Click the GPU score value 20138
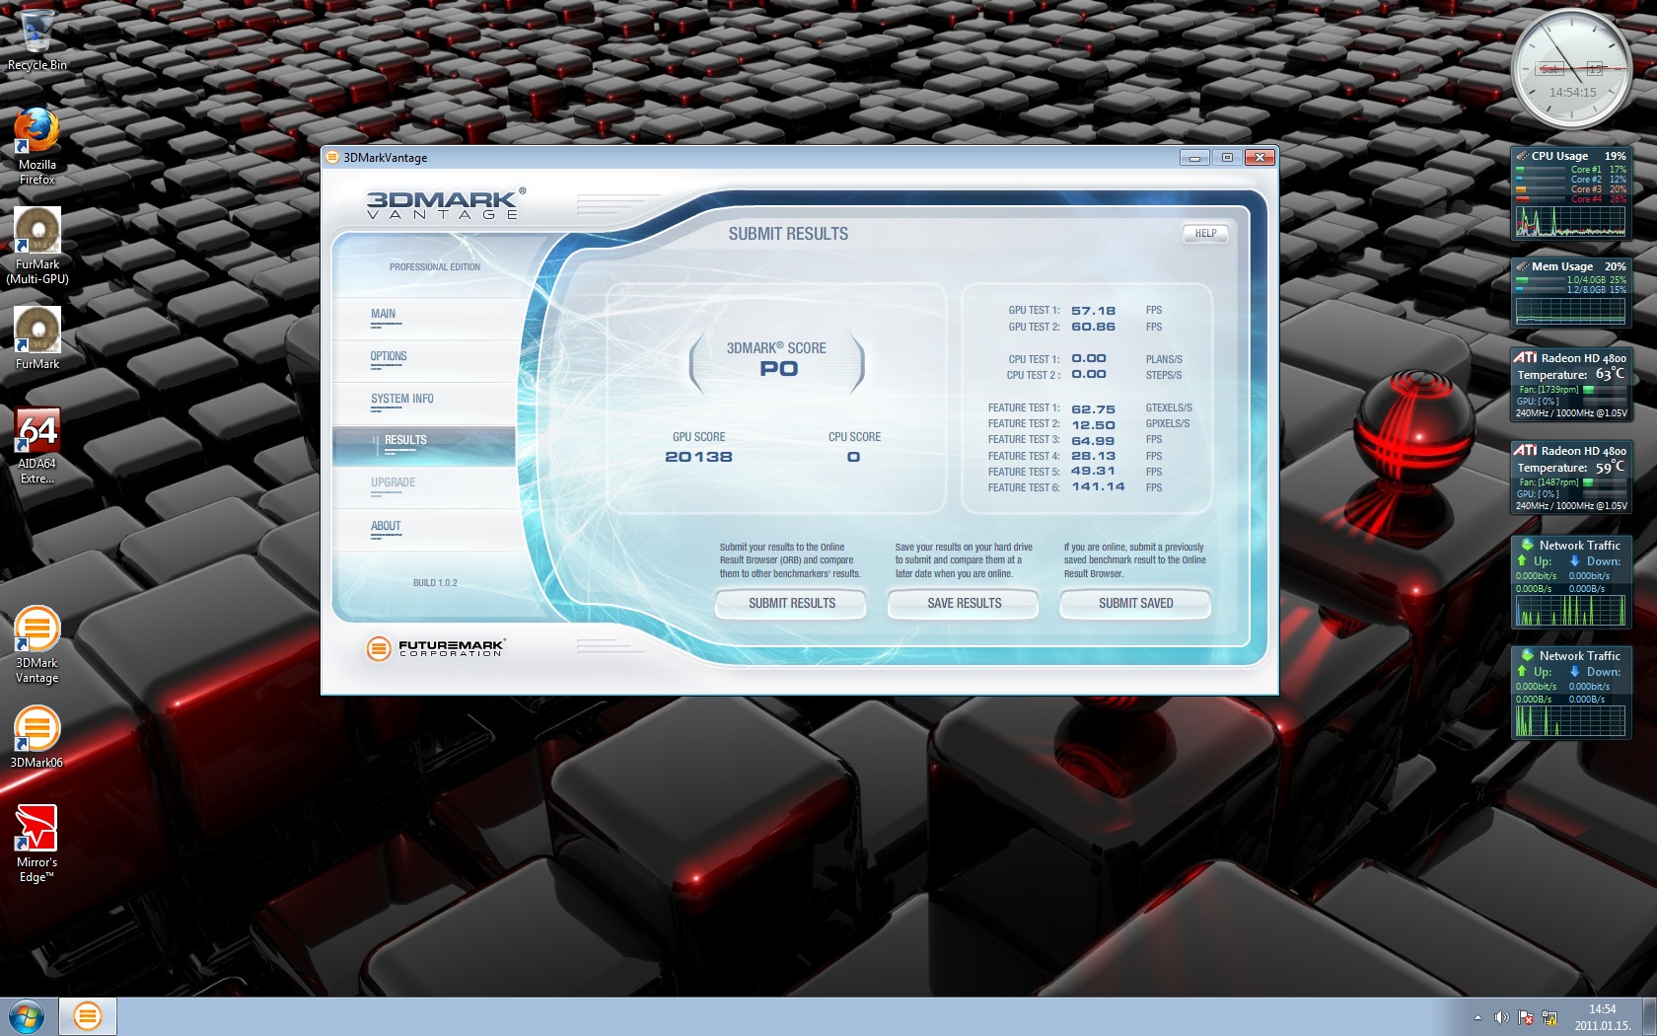The image size is (1657, 1036). point(698,457)
